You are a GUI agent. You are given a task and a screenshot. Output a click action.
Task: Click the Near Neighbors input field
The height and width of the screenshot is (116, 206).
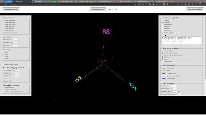[x=174, y=89]
